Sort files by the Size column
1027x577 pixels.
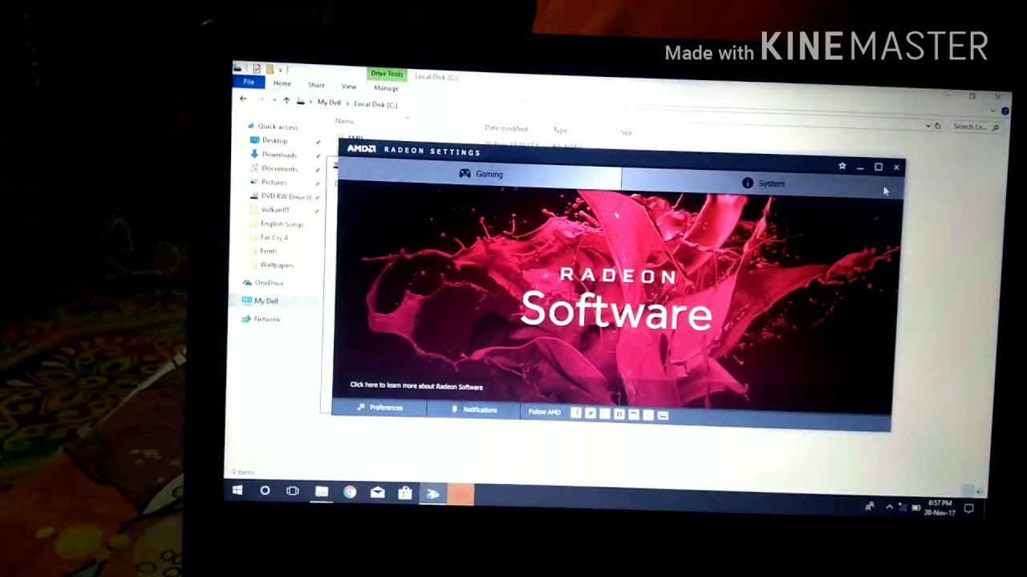coord(626,132)
